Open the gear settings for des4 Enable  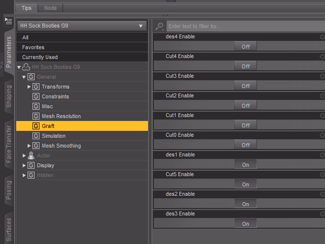coord(322,37)
